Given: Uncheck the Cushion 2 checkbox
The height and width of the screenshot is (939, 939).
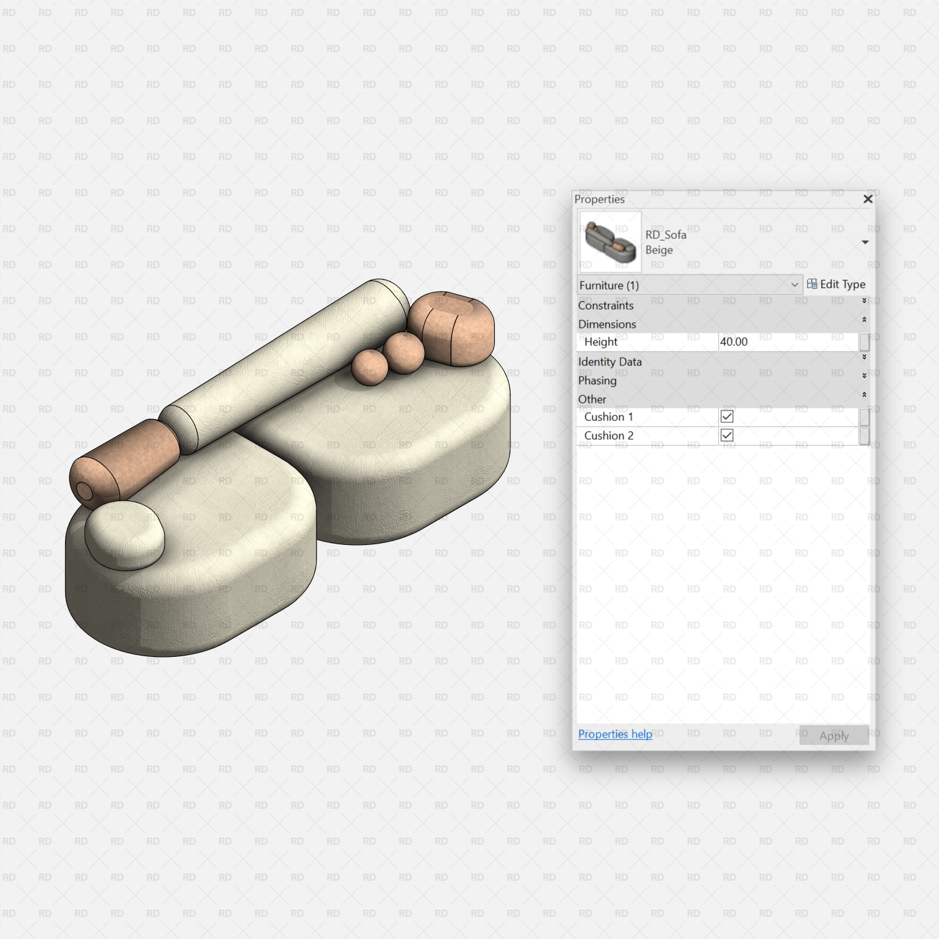Looking at the screenshot, I should (726, 435).
